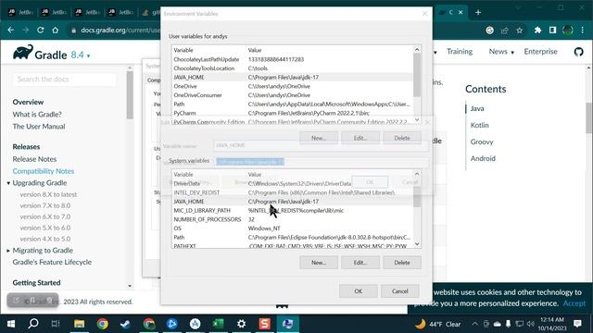Open the Chrome three-dot menu
The width and height of the screenshot is (593, 333).
click(583, 31)
